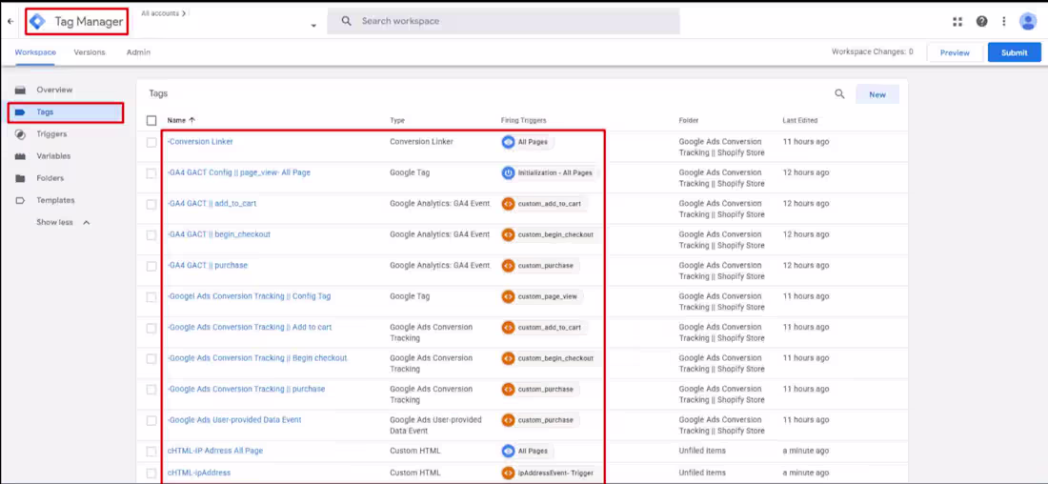Open the three-dot more options menu
Screen dimensions: 1048x484
point(1003,21)
